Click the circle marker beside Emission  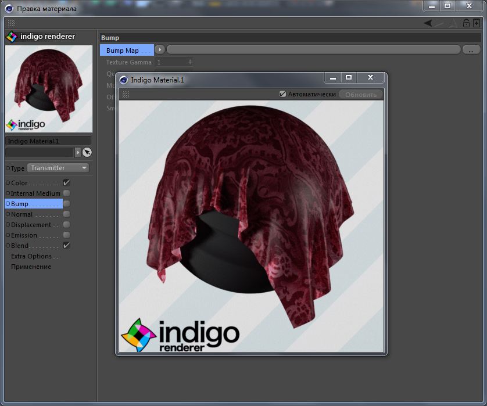coord(8,235)
